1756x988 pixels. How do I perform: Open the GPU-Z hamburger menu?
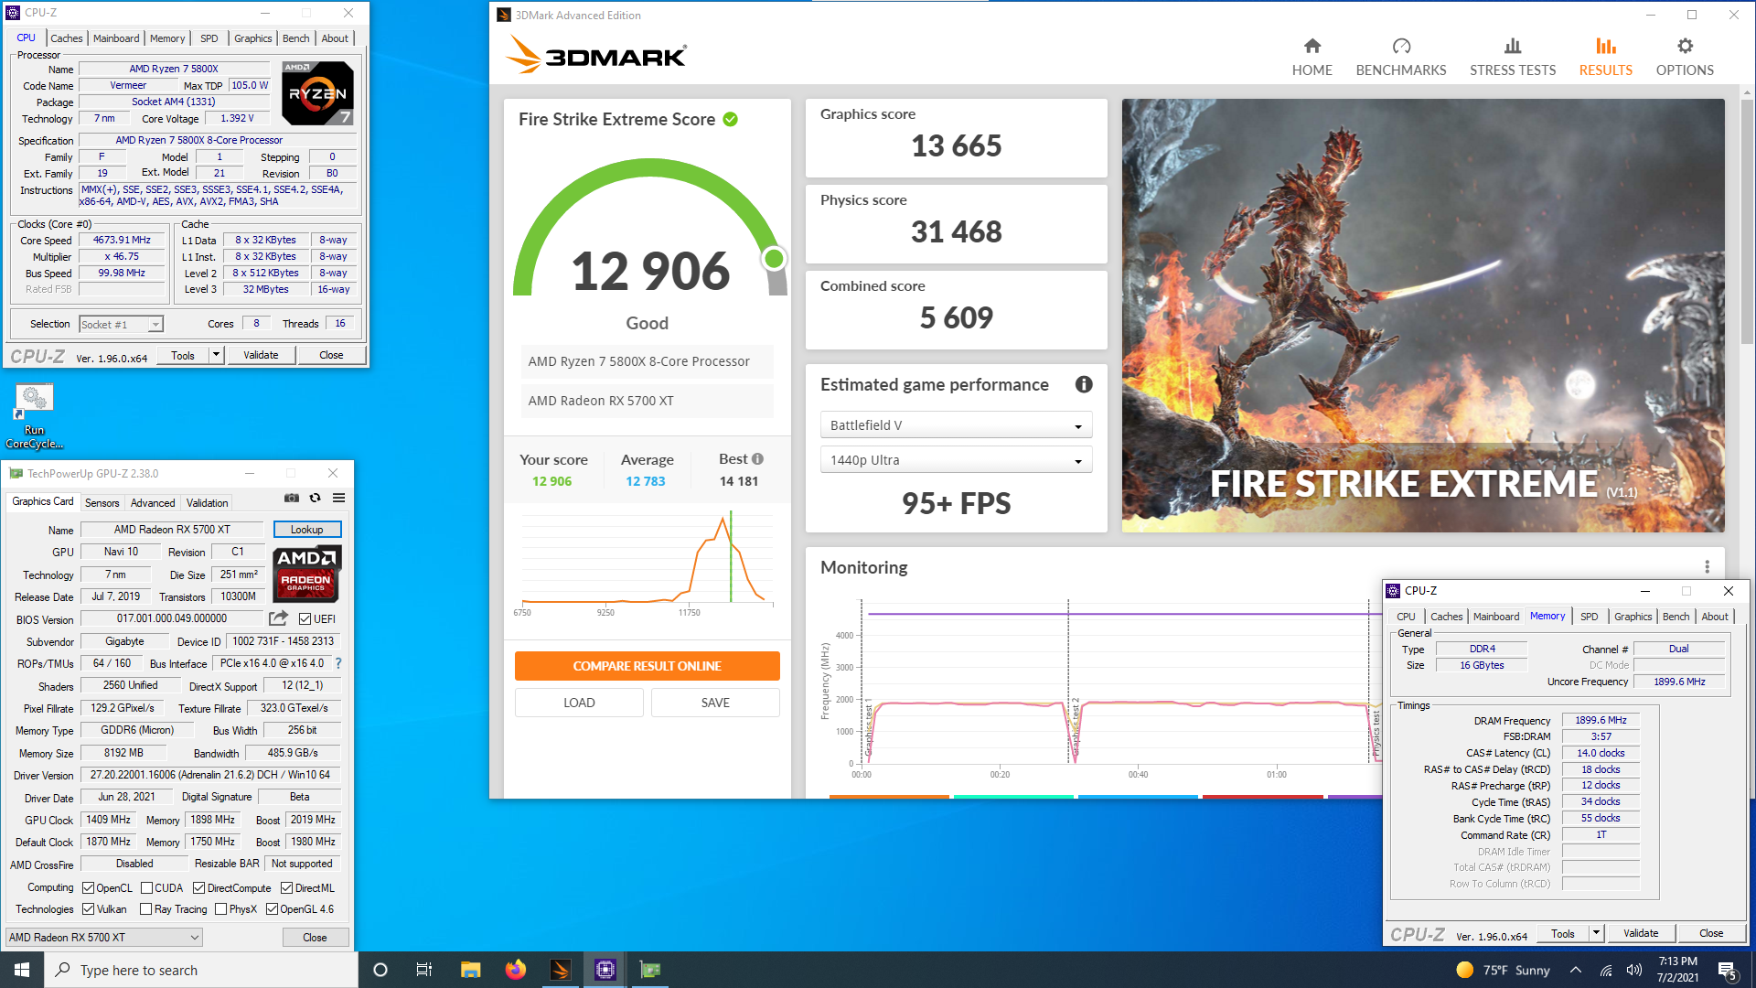[x=339, y=498]
